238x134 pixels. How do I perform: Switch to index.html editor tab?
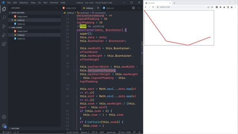point(71,8)
